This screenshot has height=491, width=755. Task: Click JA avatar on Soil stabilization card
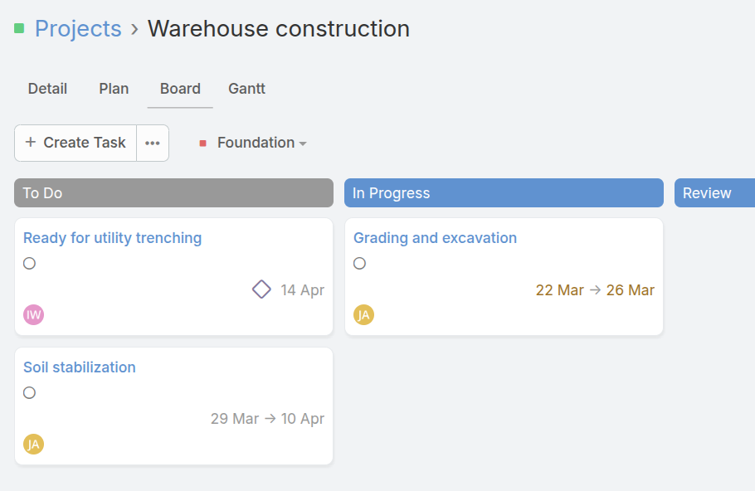point(33,445)
